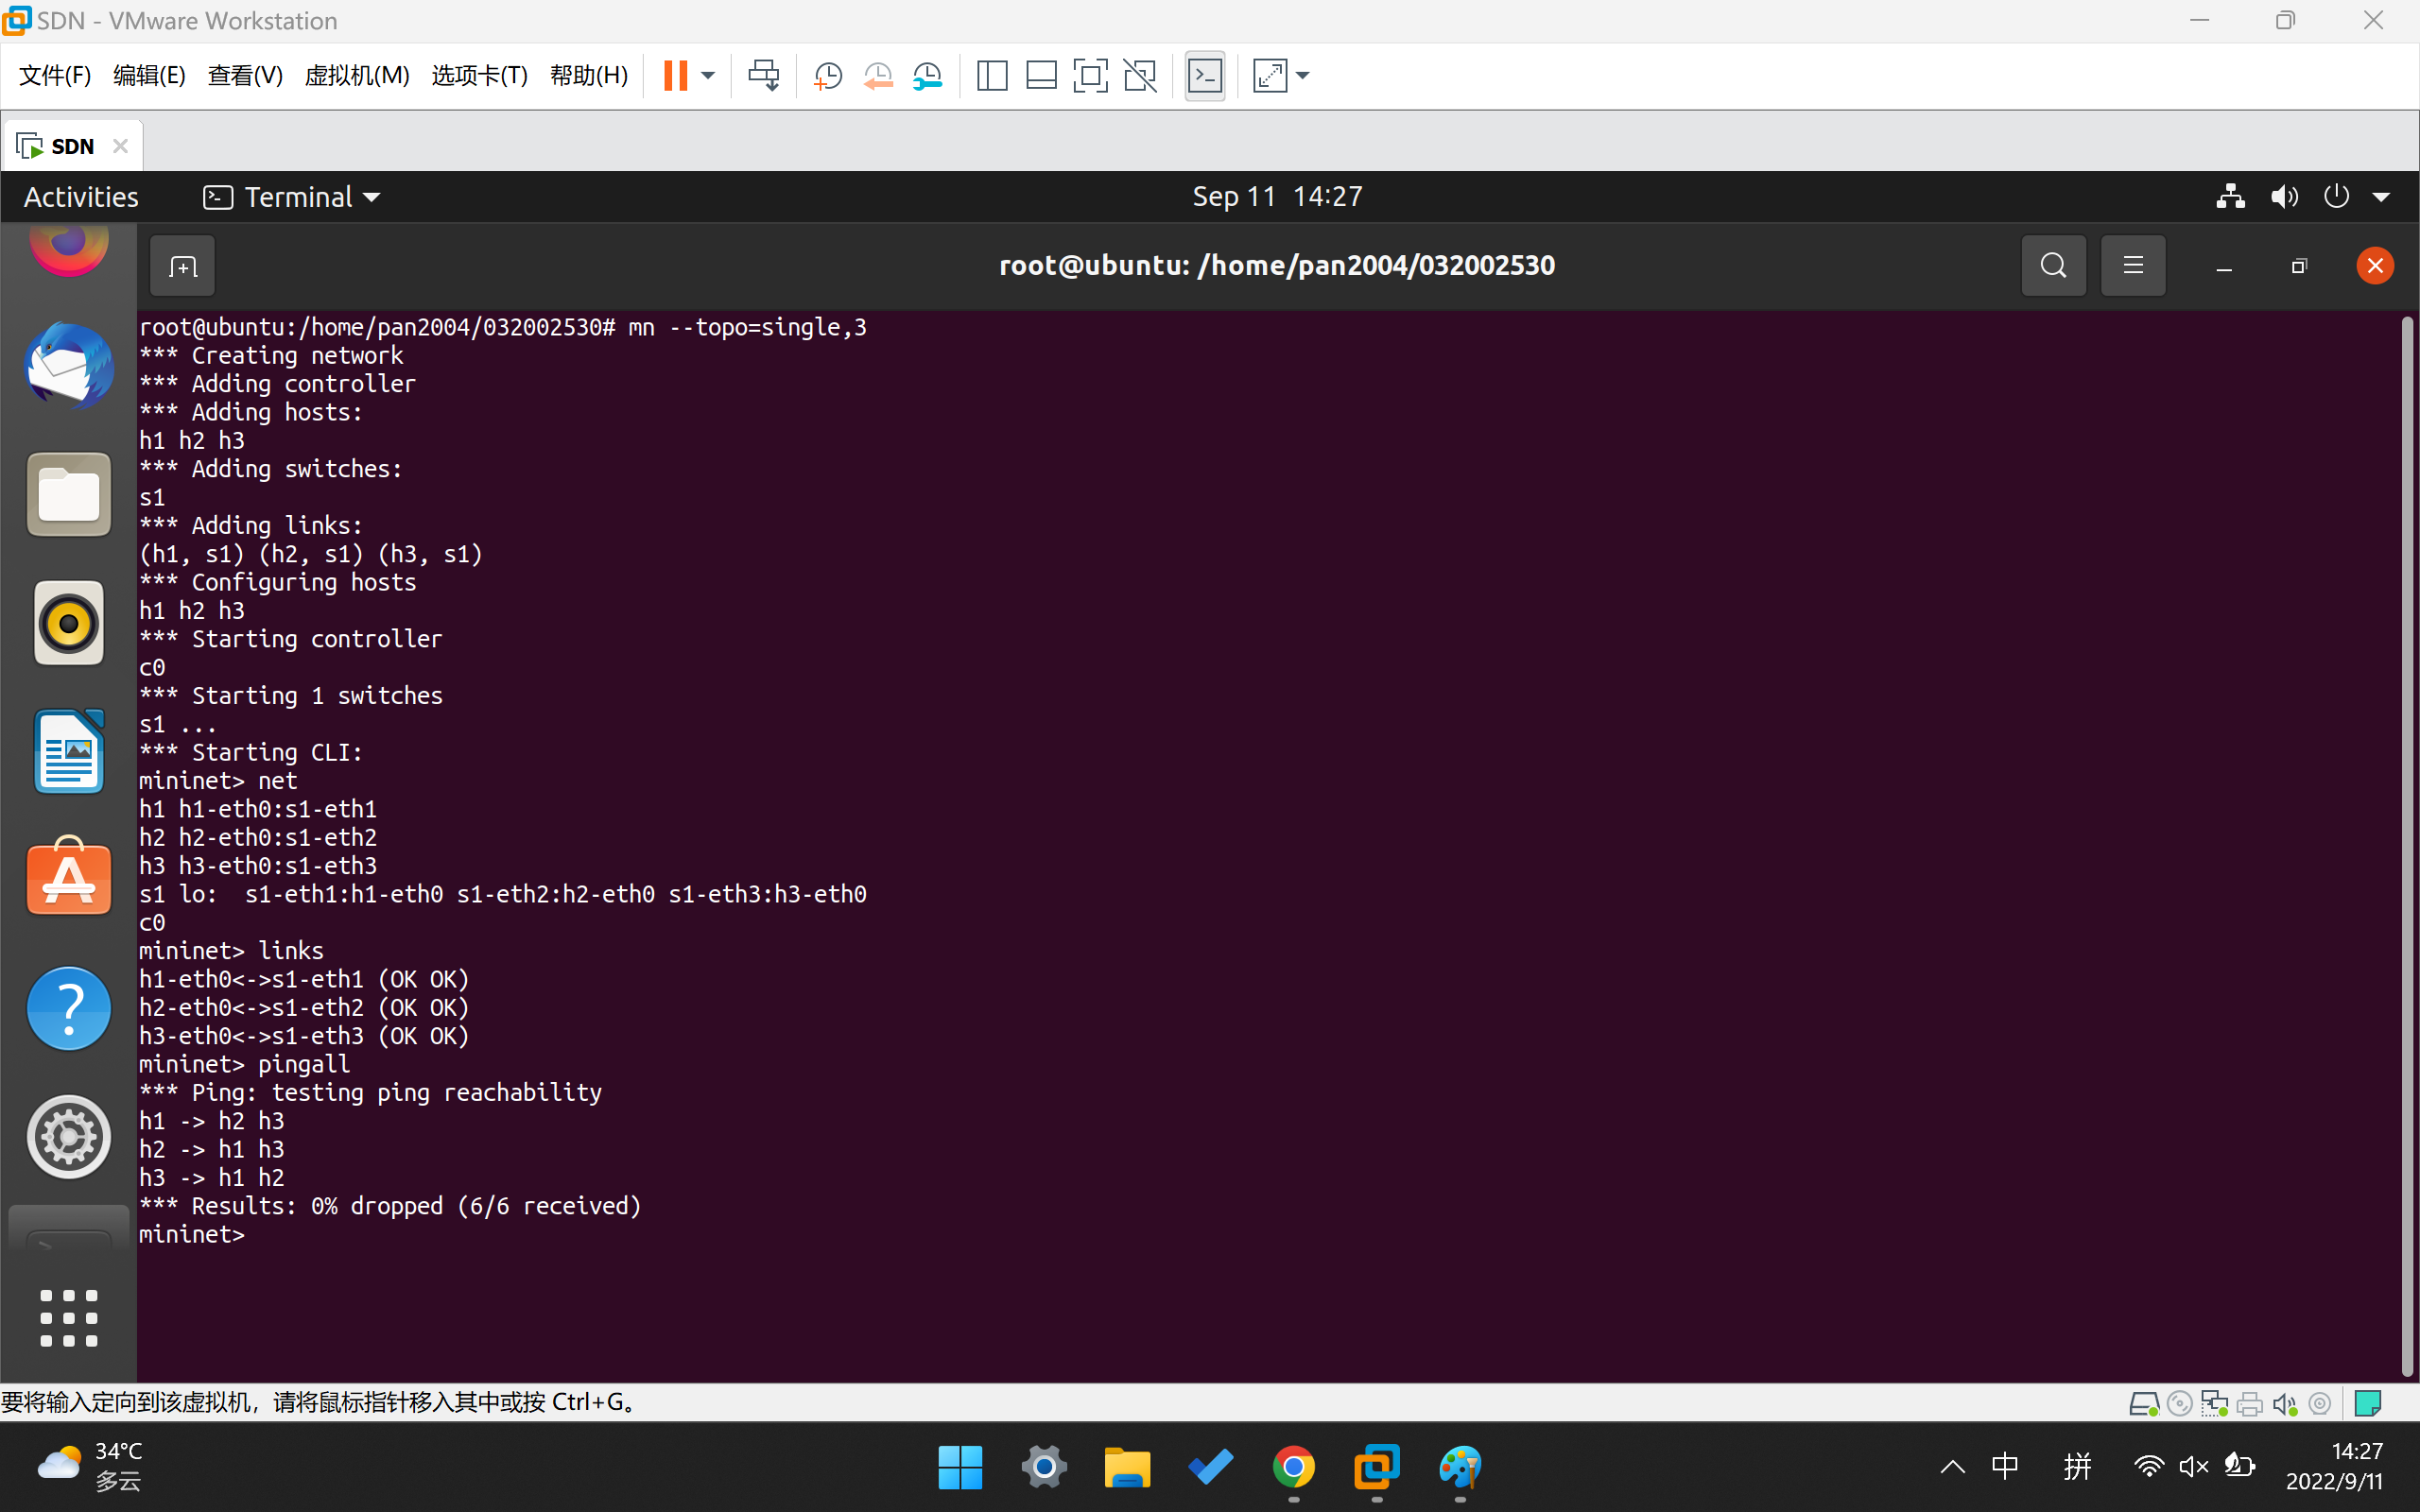Open the 虚拟机(M) menu
The image size is (2420, 1512).
357,75
